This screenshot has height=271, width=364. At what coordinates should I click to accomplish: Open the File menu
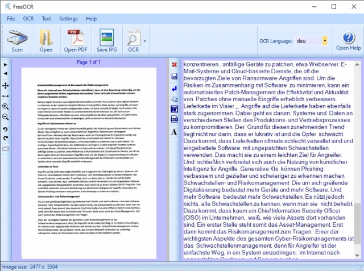(x=11, y=19)
